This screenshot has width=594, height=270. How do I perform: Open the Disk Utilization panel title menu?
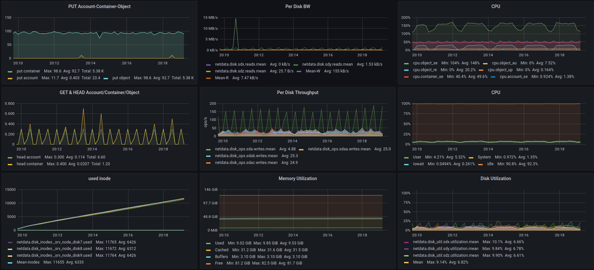point(495,178)
